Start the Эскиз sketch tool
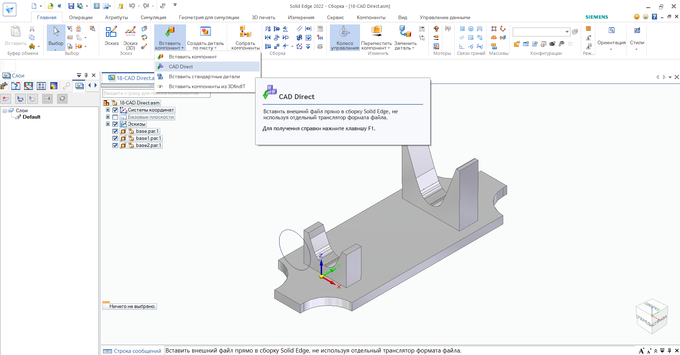Screen dimensions: 680x355 [x=111, y=36]
